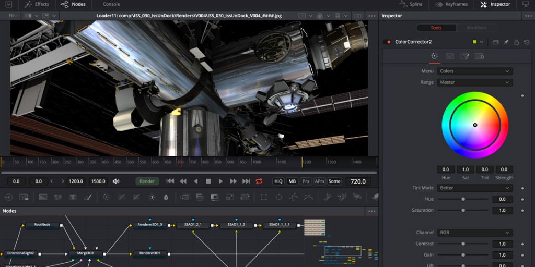Click the color wheel center handle

[475, 125]
